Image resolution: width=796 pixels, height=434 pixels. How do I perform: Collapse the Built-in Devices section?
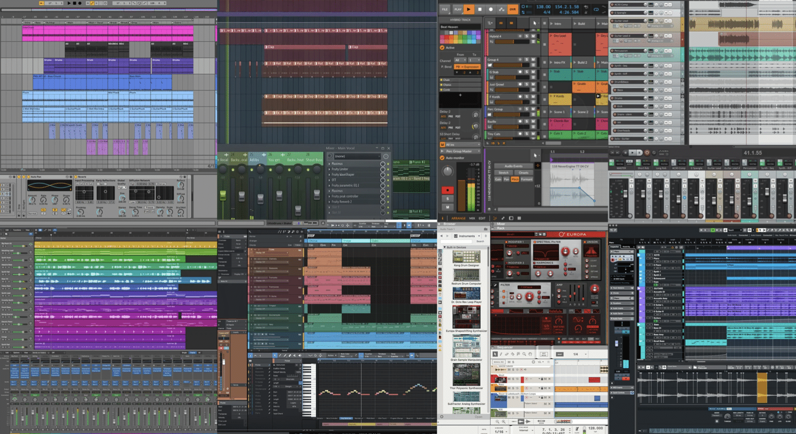(445, 247)
